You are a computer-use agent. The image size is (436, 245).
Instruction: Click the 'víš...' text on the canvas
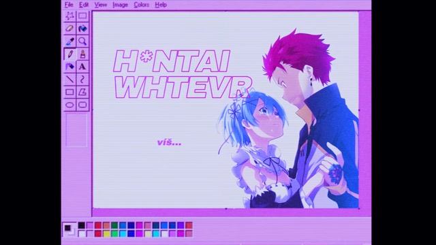170,143
